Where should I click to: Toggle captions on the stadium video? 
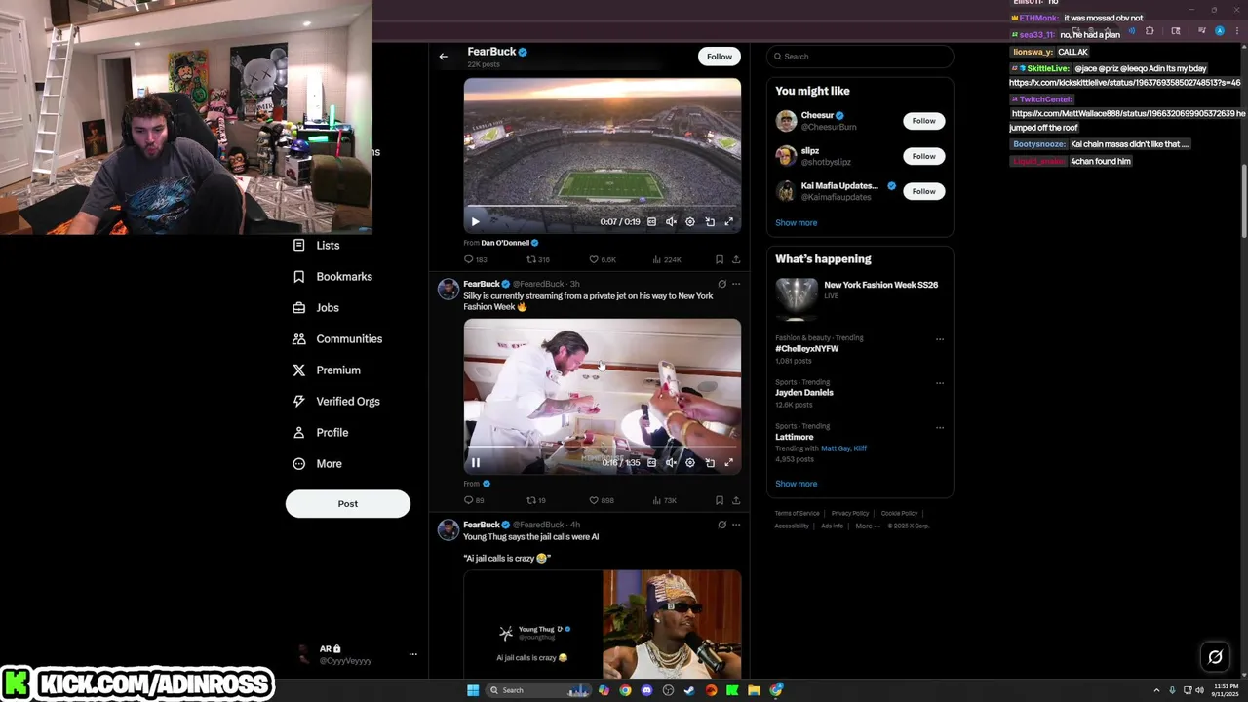coord(651,222)
